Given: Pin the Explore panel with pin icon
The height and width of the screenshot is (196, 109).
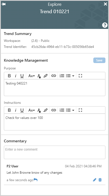Looking at the screenshot, I should pyautogui.click(x=4, y=4).
